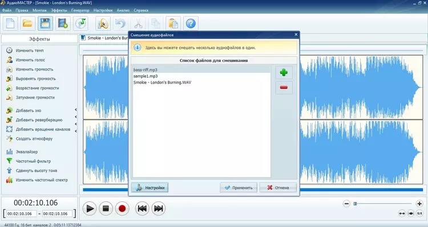Stop audio playback
Viewport: 428px width, 227px height.
(106, 208)
